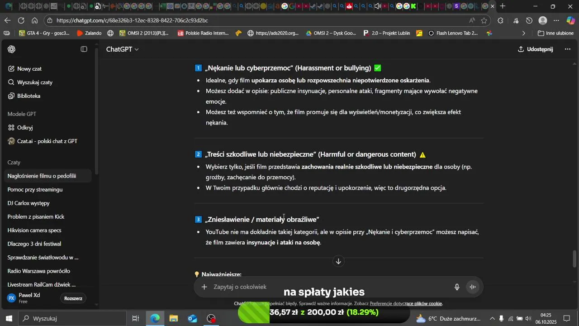Click the Rozszerz upgrade button

click(73, 298)
